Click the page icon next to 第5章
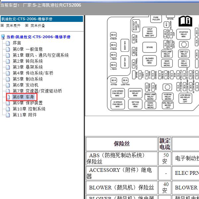 coord(8,79)
